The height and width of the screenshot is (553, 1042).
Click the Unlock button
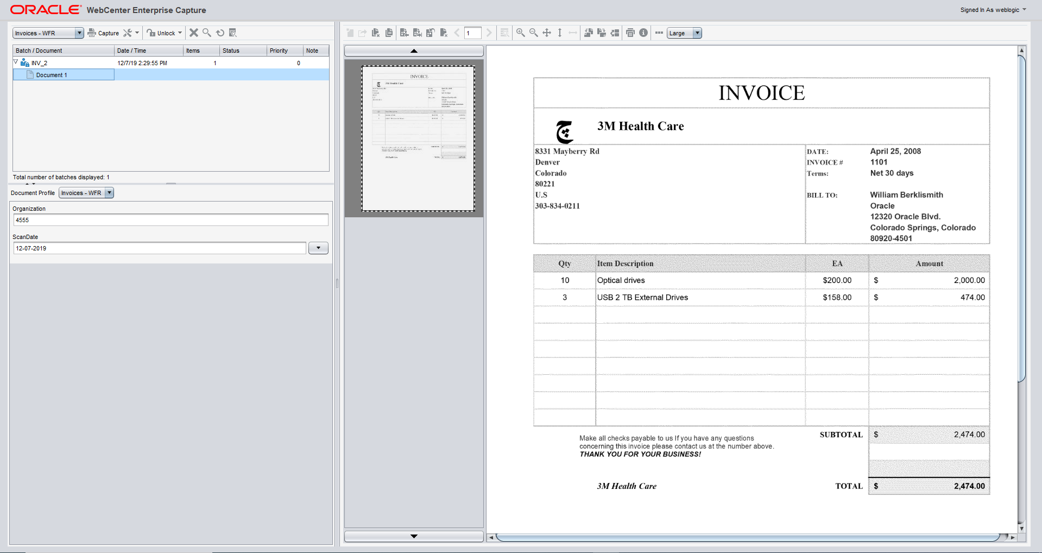click(161, 33)
